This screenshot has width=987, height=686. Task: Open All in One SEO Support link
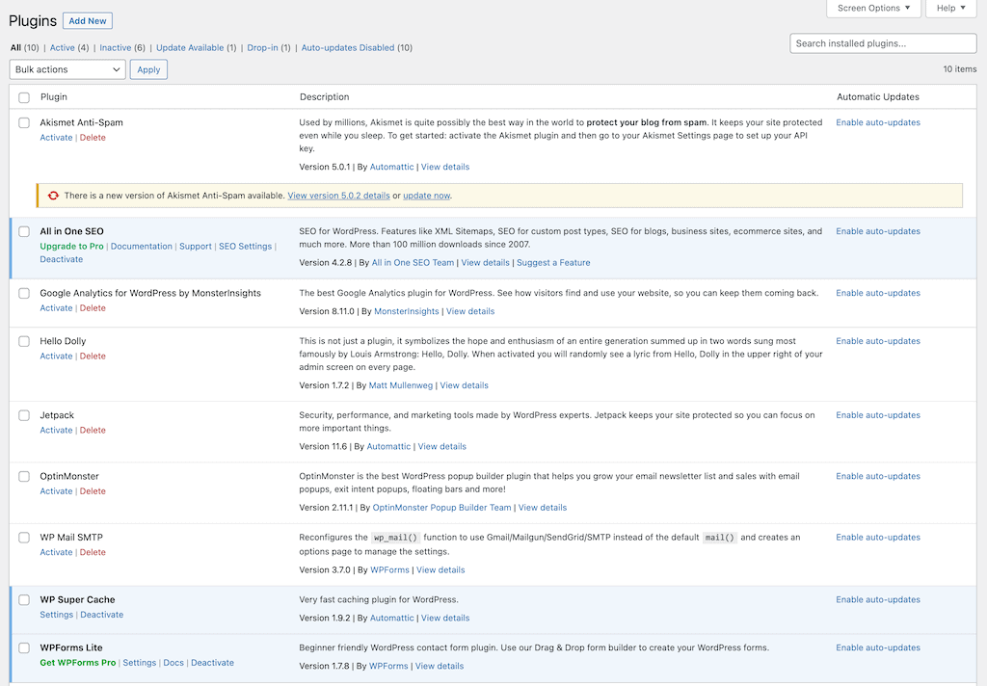[195, 247]
